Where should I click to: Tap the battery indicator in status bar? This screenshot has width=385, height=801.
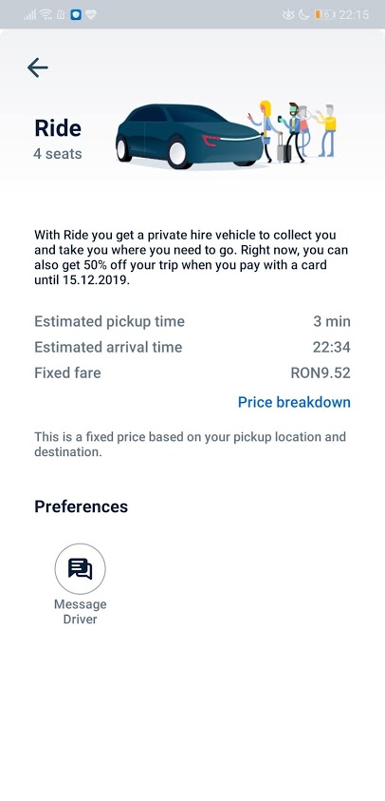pyautogui.click(x=324, y=14)
